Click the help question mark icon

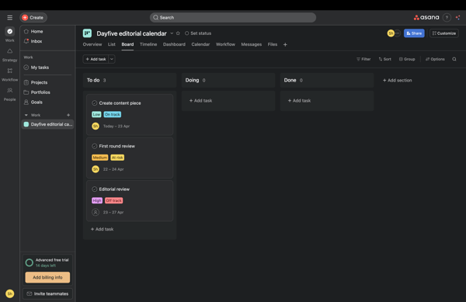(x=447, y=18)
